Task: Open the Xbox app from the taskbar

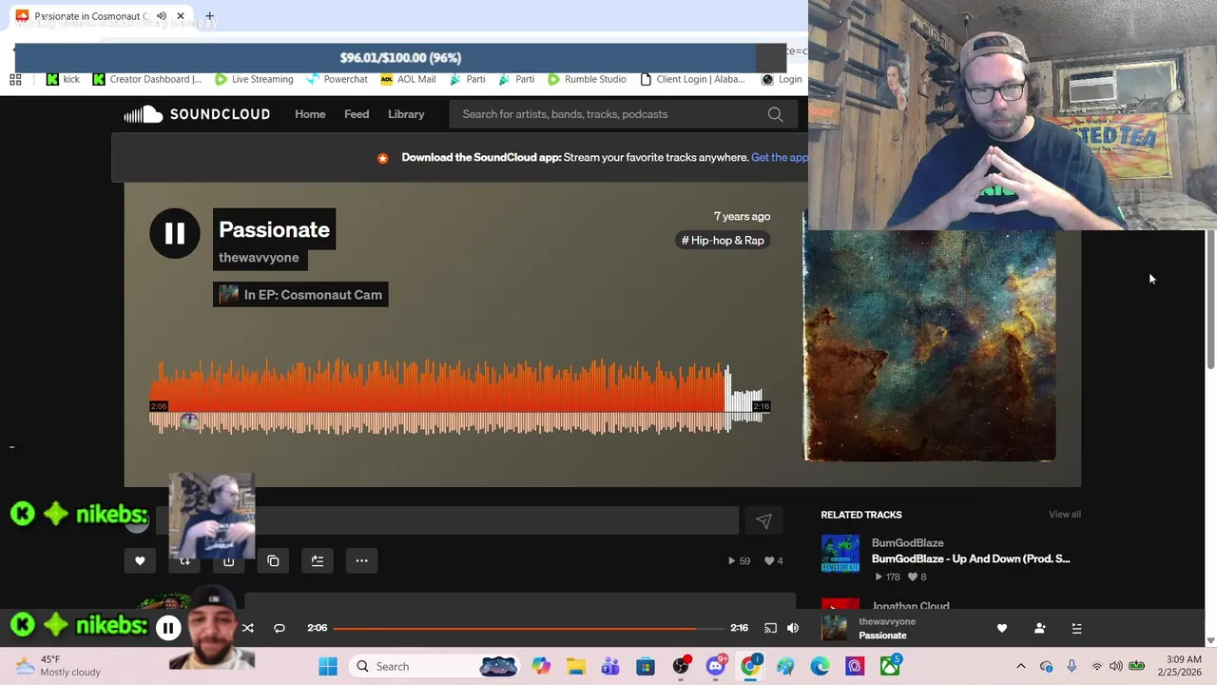Action: [x=890, y=666]
